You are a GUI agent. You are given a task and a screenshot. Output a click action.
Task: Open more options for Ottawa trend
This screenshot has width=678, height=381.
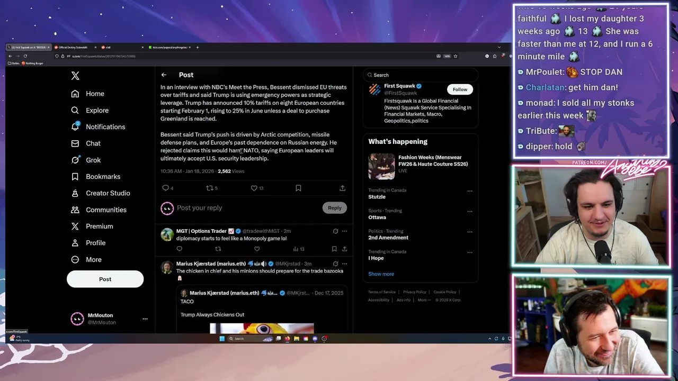tap(470, 212)
